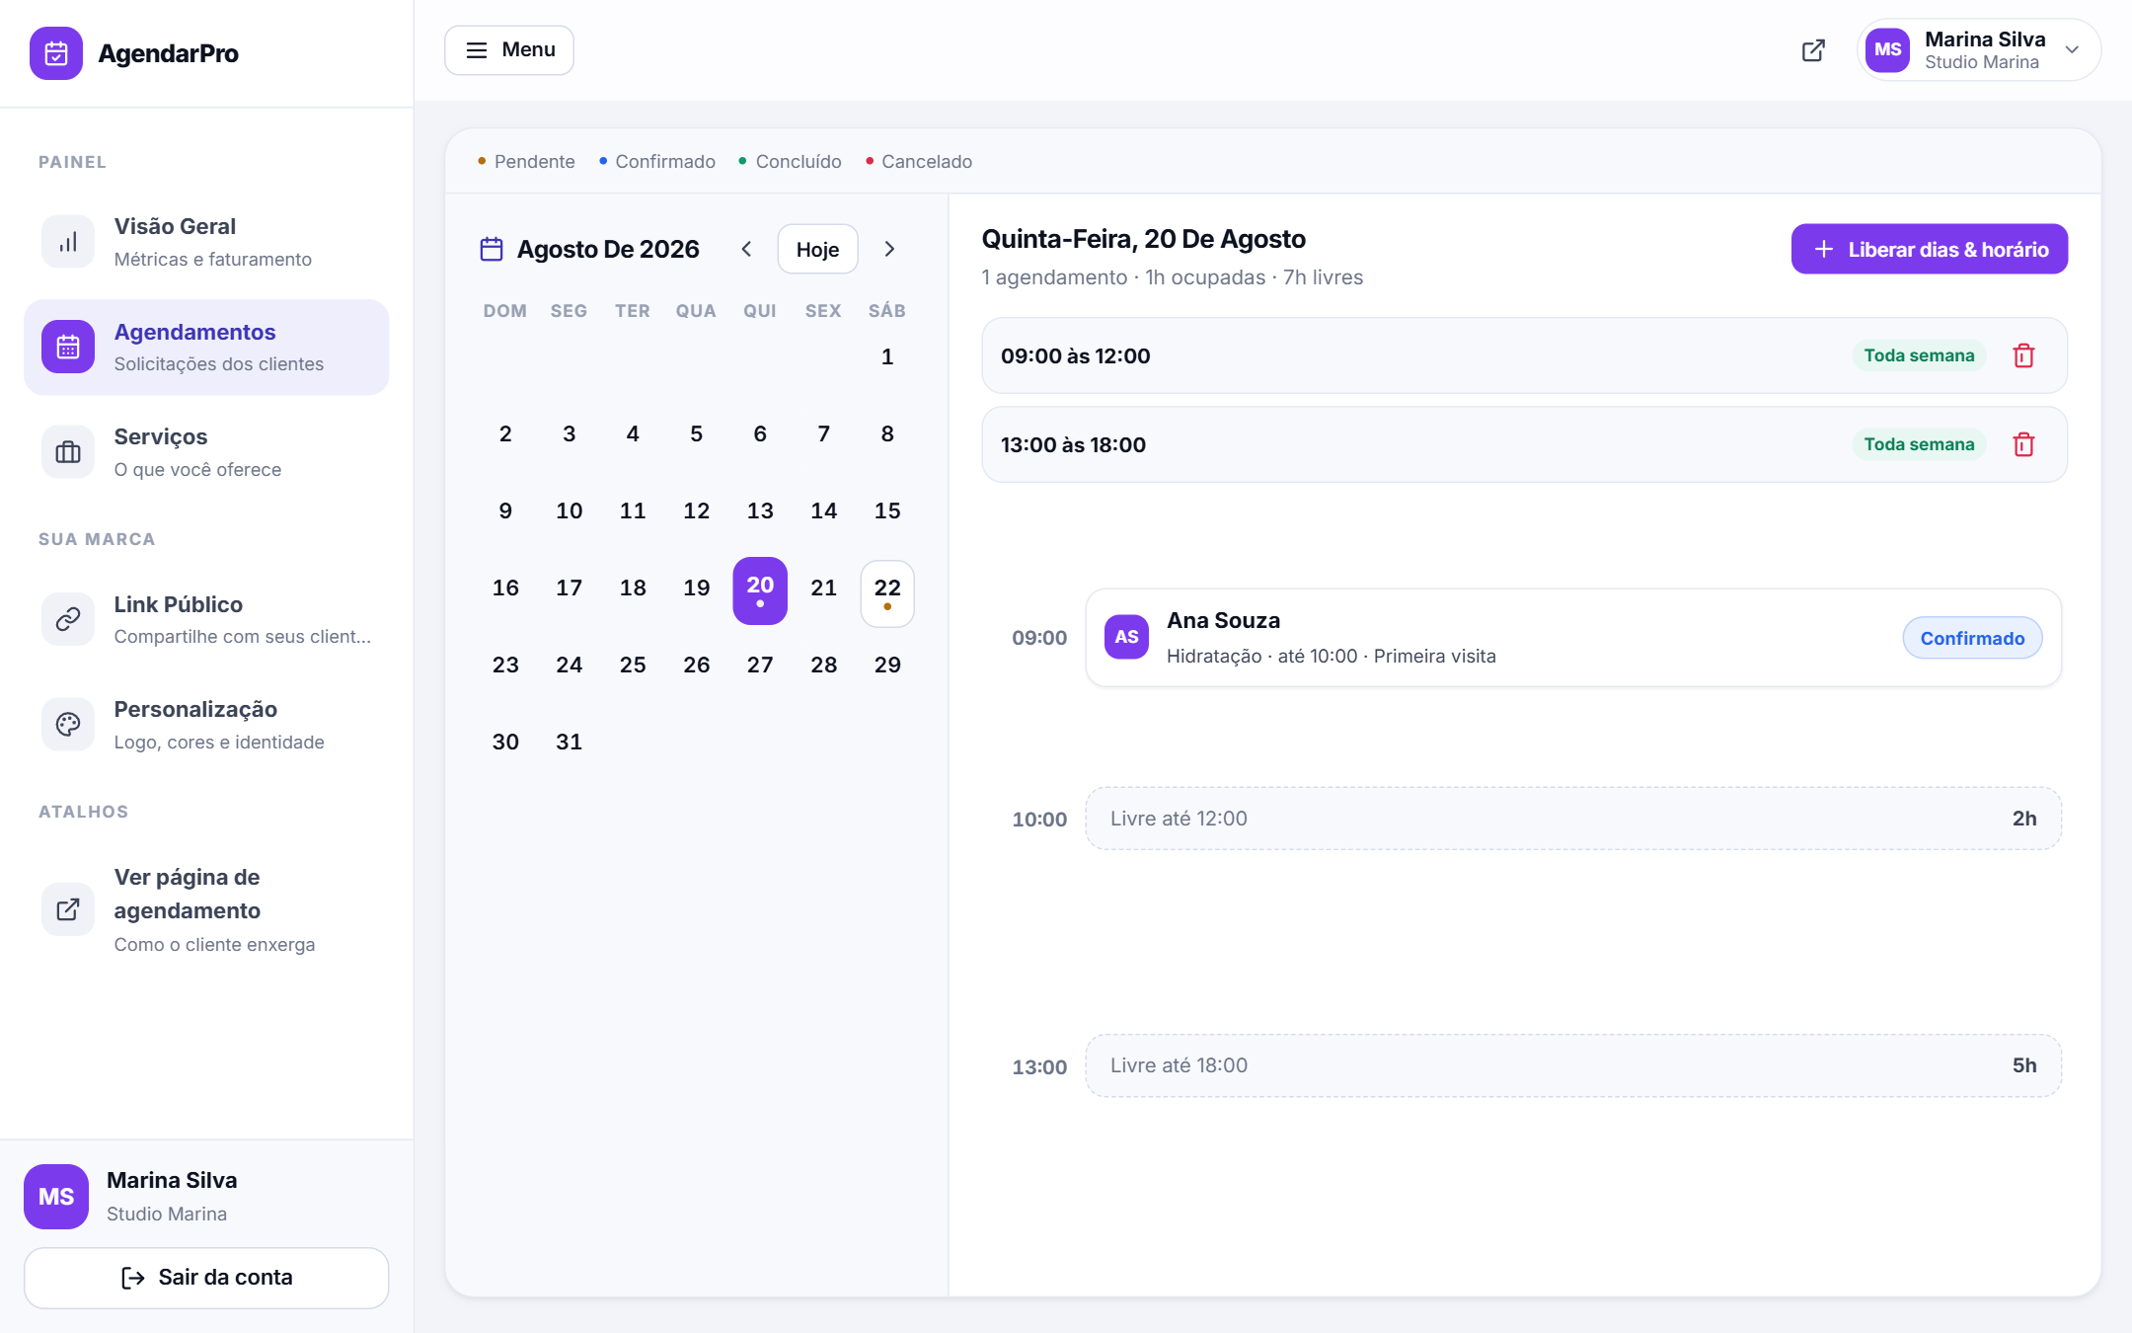Screen dimensions: 2132x1333
Task: Click the Cancelado legend label
Action: coord(927,161)
